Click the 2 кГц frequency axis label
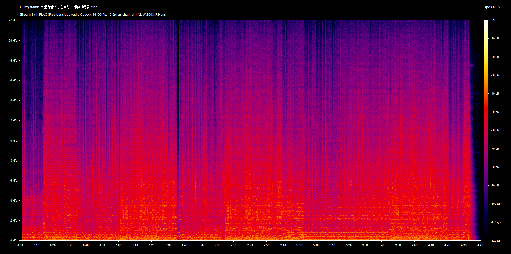 (14, 220)
